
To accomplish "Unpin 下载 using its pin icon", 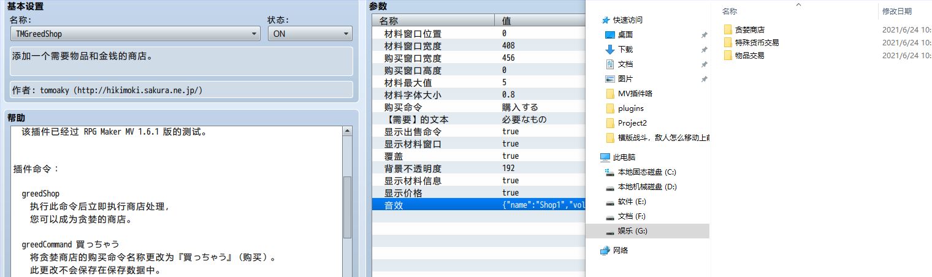I will (705, 50).
